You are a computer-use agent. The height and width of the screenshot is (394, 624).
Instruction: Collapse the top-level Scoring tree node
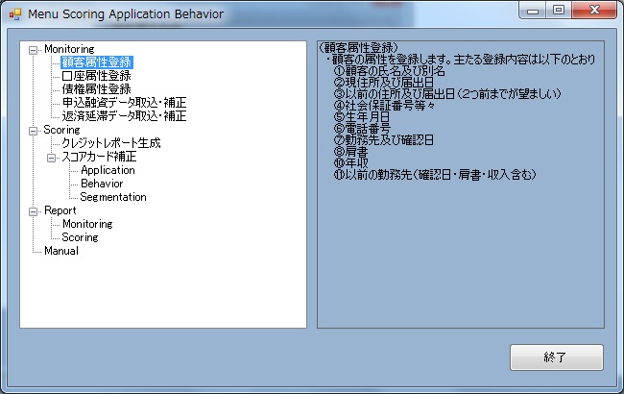pos(33,131)
